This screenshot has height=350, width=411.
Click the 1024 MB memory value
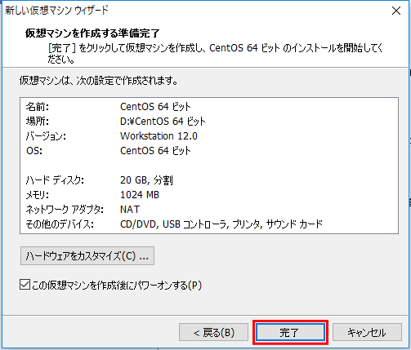140,195
